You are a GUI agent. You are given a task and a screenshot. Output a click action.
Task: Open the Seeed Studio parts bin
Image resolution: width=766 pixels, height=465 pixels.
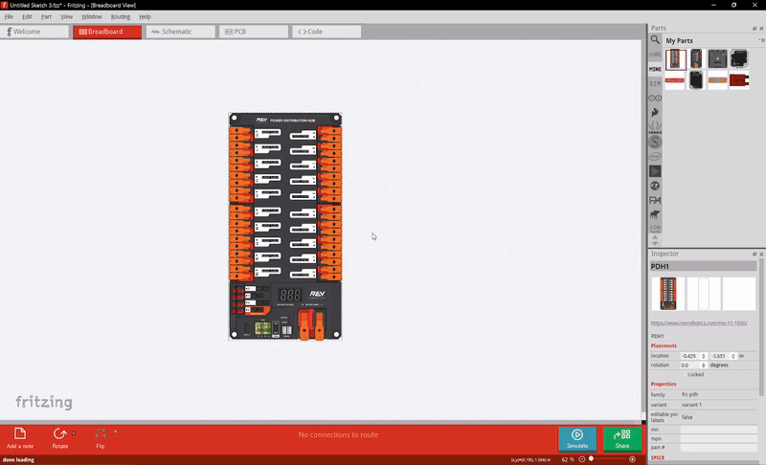(655, 127)
